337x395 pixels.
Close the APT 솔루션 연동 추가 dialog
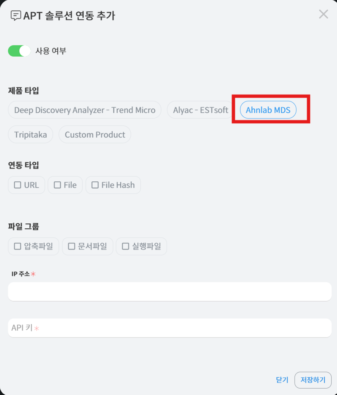pos(323,14)
